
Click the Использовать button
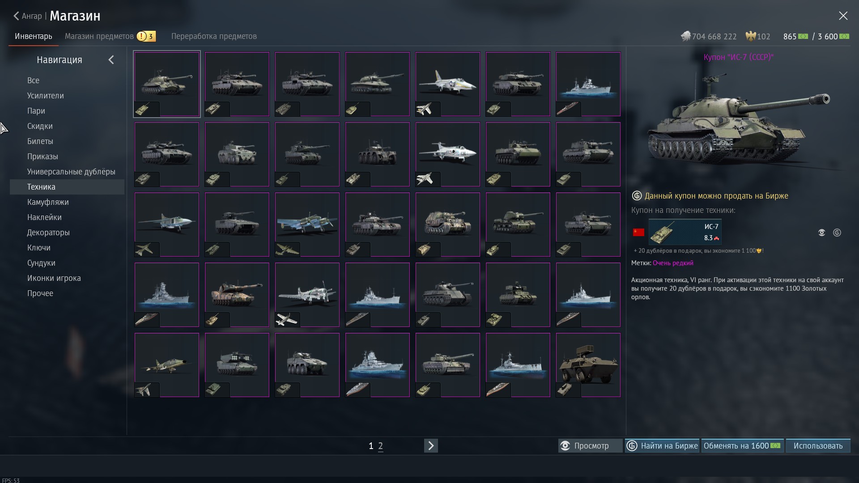(818, 446)
